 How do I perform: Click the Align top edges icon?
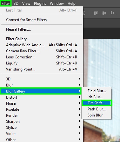96,13
